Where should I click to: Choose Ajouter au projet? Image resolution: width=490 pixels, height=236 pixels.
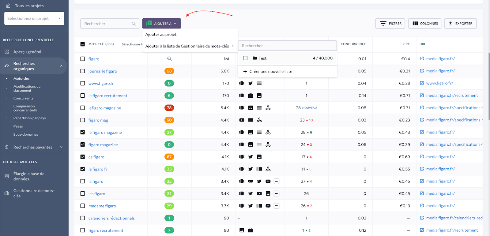tap(161, 34)
